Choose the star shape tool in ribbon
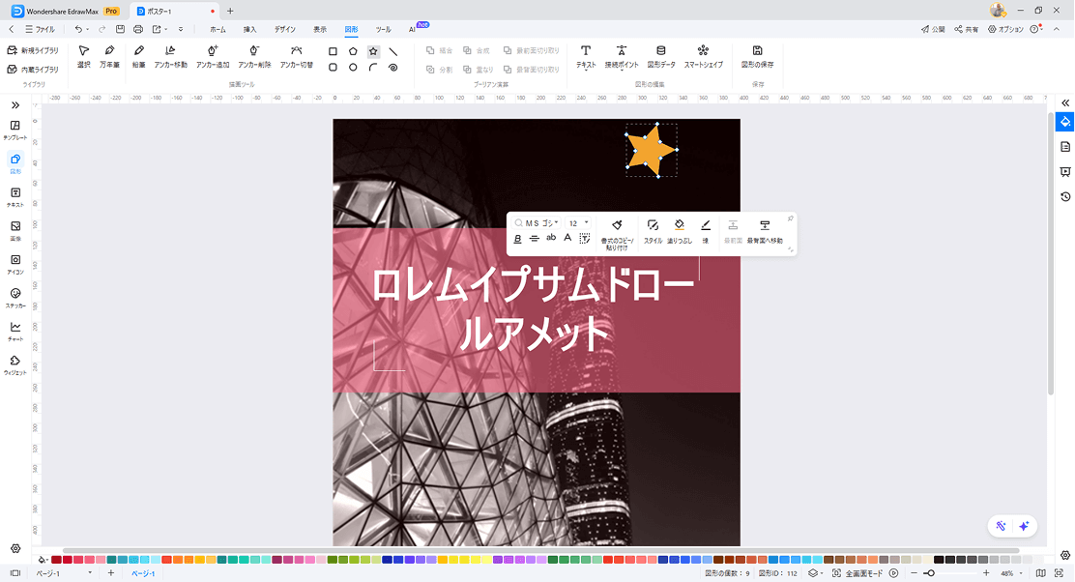Viewport: 1075px width, 582px height. (373, 51)
